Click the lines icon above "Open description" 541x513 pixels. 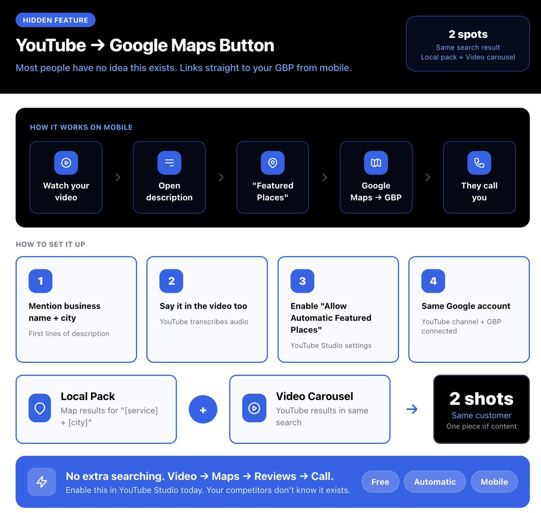(170, 163)
